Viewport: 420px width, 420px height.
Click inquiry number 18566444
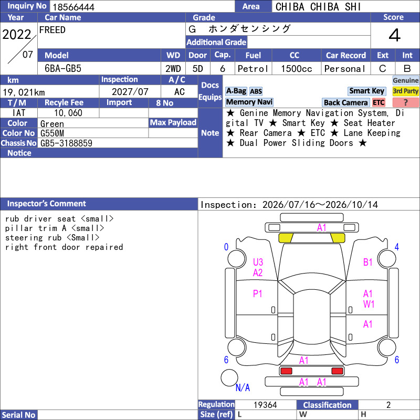click(73, 7)
